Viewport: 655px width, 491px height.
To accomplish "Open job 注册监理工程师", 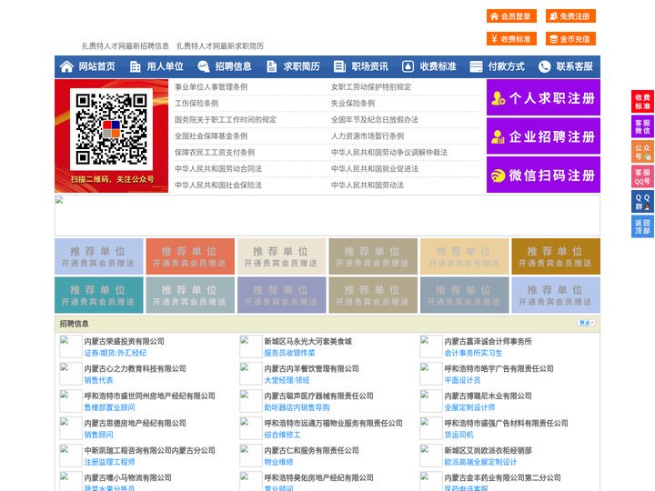I will (x=109, y=462).
